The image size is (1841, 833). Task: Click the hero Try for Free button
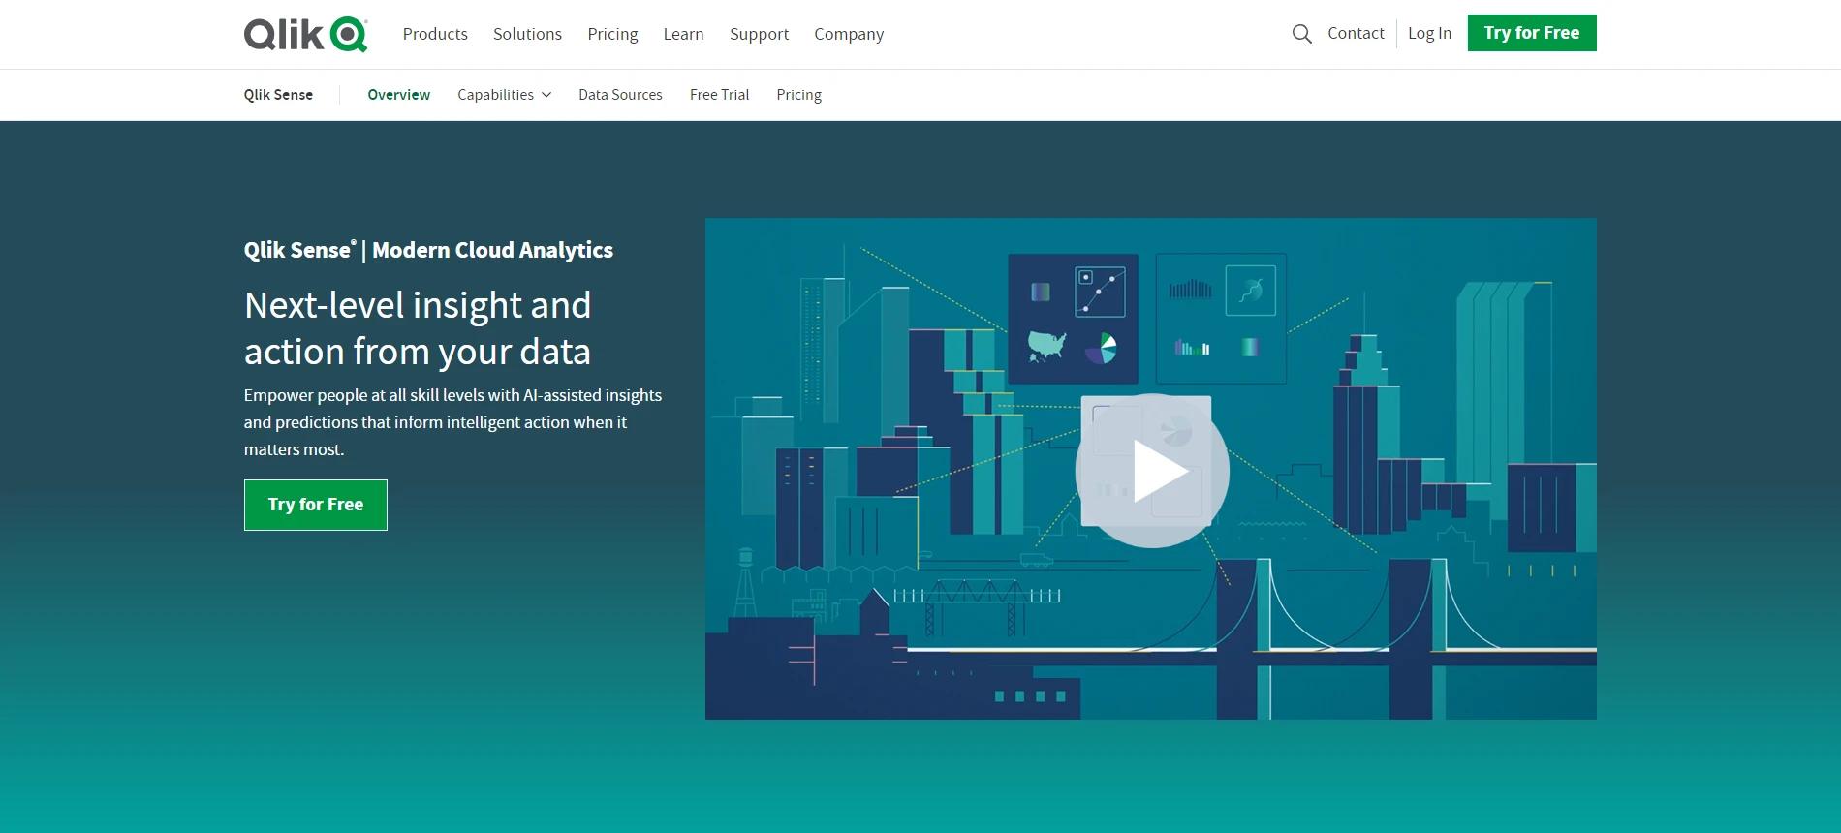coord(316,505)
